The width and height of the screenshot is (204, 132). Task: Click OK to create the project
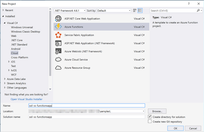point(175,128)
